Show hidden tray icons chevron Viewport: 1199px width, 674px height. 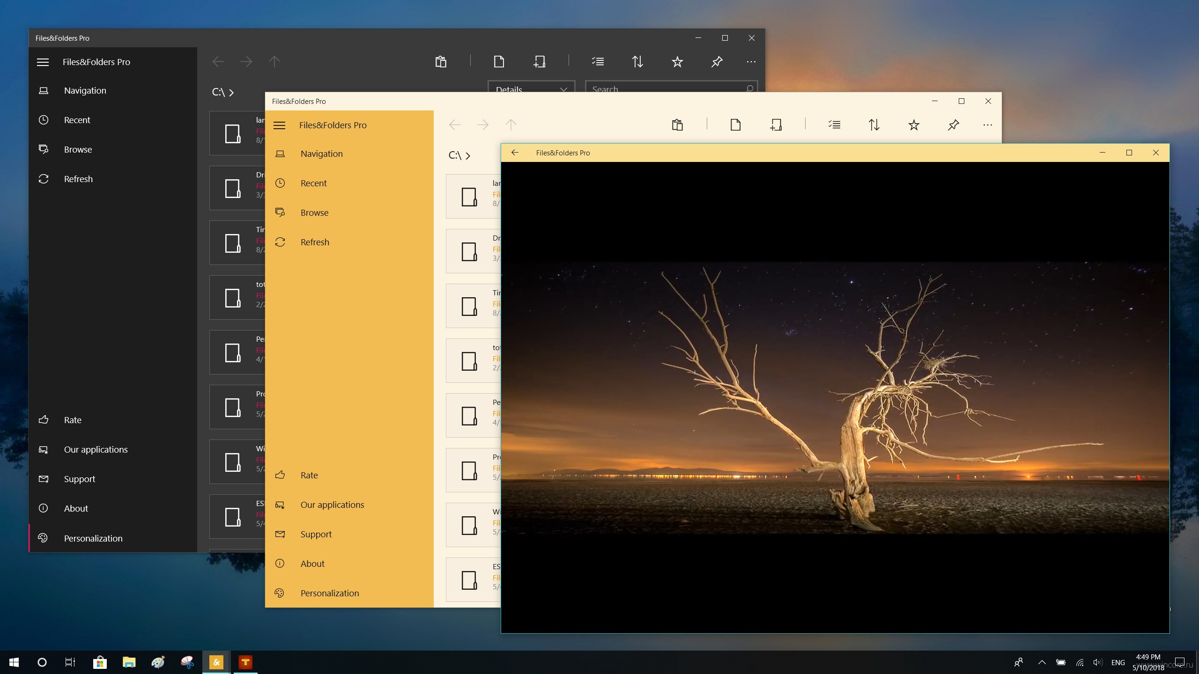click(1042, 662)
